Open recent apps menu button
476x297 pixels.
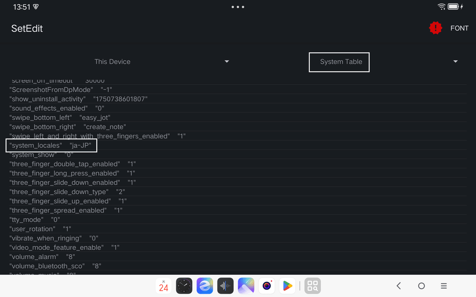point(444,286)
